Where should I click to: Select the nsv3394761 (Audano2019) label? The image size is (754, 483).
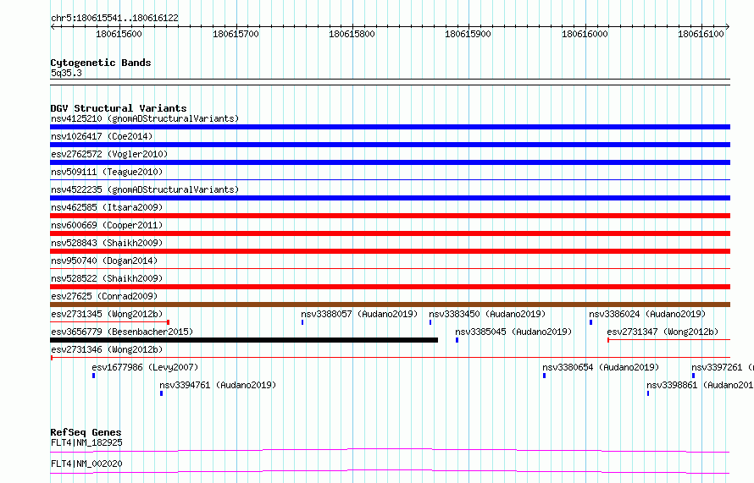click(218, 385)
